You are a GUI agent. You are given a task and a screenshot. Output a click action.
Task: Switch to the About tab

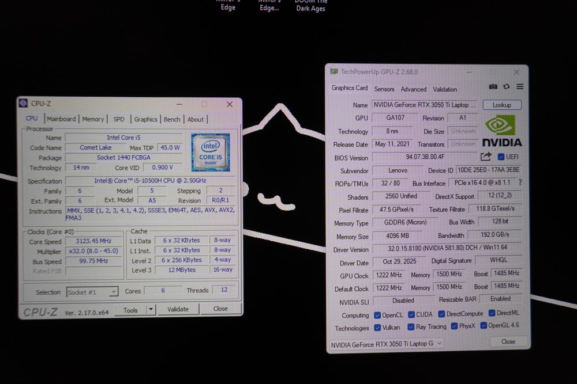pyautogui.click(x=196, y=119)
